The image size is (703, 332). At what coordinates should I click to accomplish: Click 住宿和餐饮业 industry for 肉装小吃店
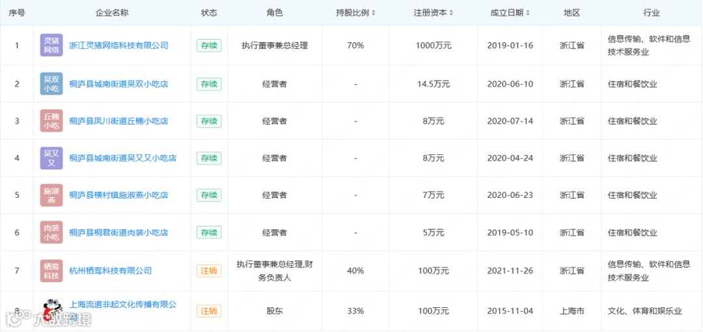(632, 232)
